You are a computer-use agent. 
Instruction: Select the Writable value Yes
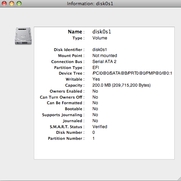[96, 79]
